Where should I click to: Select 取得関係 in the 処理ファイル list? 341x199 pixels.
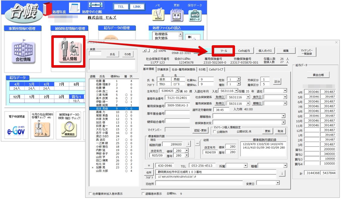click(x=161, y=34)
